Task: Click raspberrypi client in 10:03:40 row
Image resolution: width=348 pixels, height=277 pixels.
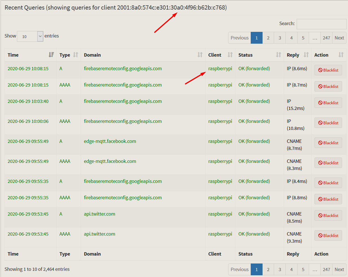Action: 220,101
